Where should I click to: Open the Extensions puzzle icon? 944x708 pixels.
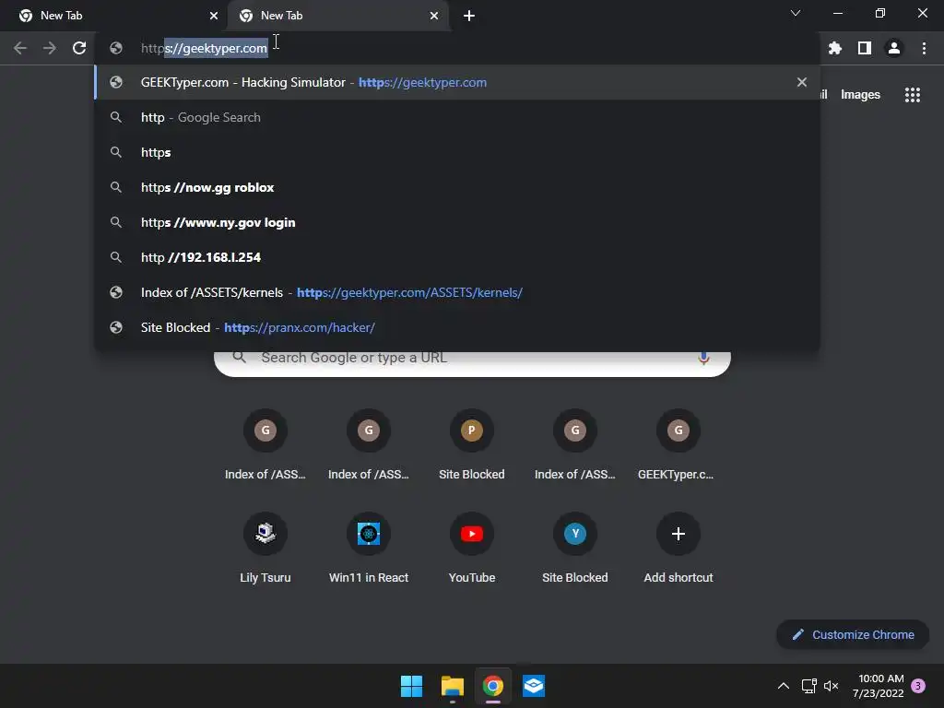pyautogui.click(x=835, y=48)
